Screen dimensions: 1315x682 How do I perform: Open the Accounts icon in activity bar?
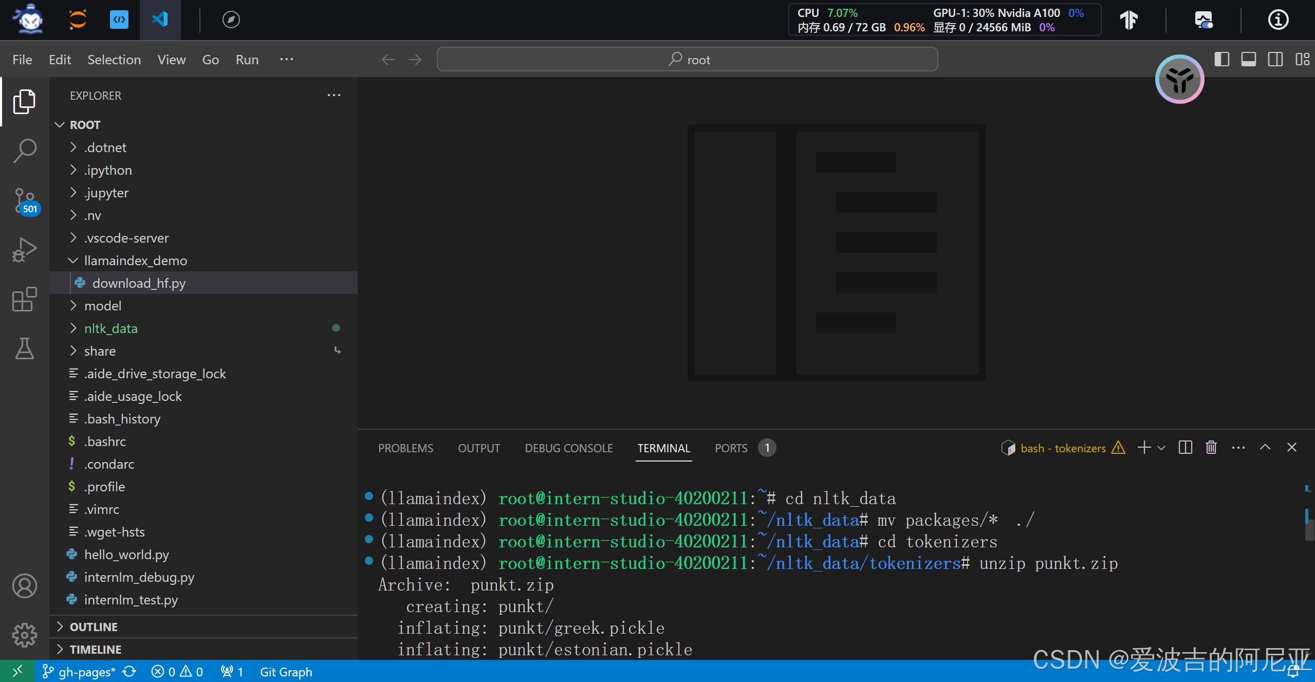pyautogui.click(x=24, y=586)
